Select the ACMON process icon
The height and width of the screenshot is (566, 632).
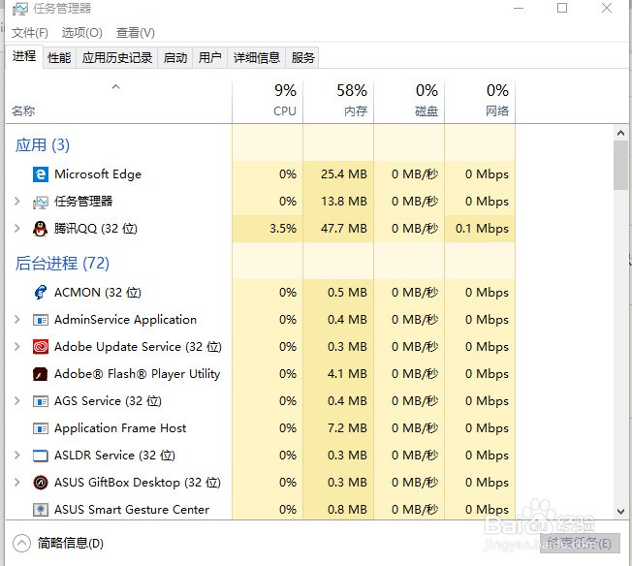(41, 293)
